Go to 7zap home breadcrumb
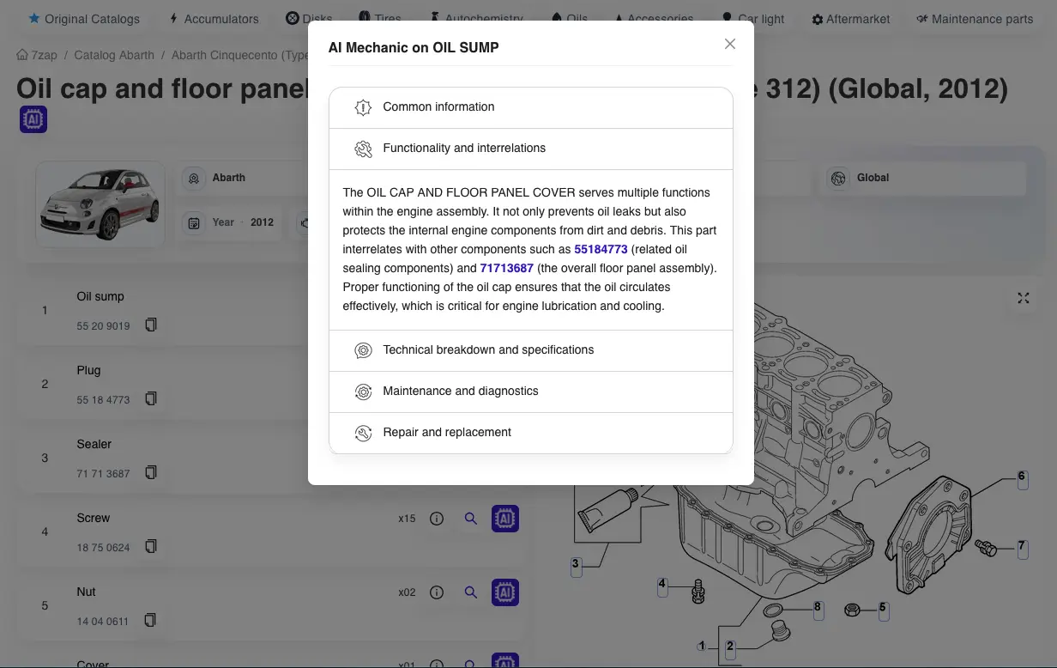The width and height of the screenshot is (1057, 668). pos(37,55)
